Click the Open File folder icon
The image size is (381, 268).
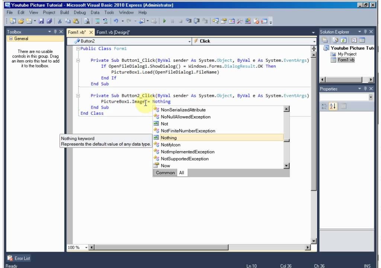tap(21, 21)
